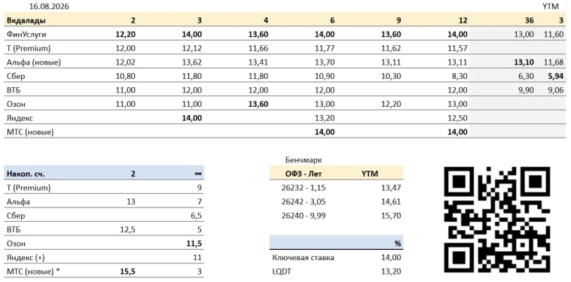
Task: Select the infinity symbol column header
Action: [x=198, y=174]
